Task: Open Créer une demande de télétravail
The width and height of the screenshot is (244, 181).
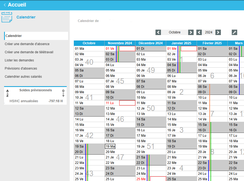Action: (x=29, y=52)
